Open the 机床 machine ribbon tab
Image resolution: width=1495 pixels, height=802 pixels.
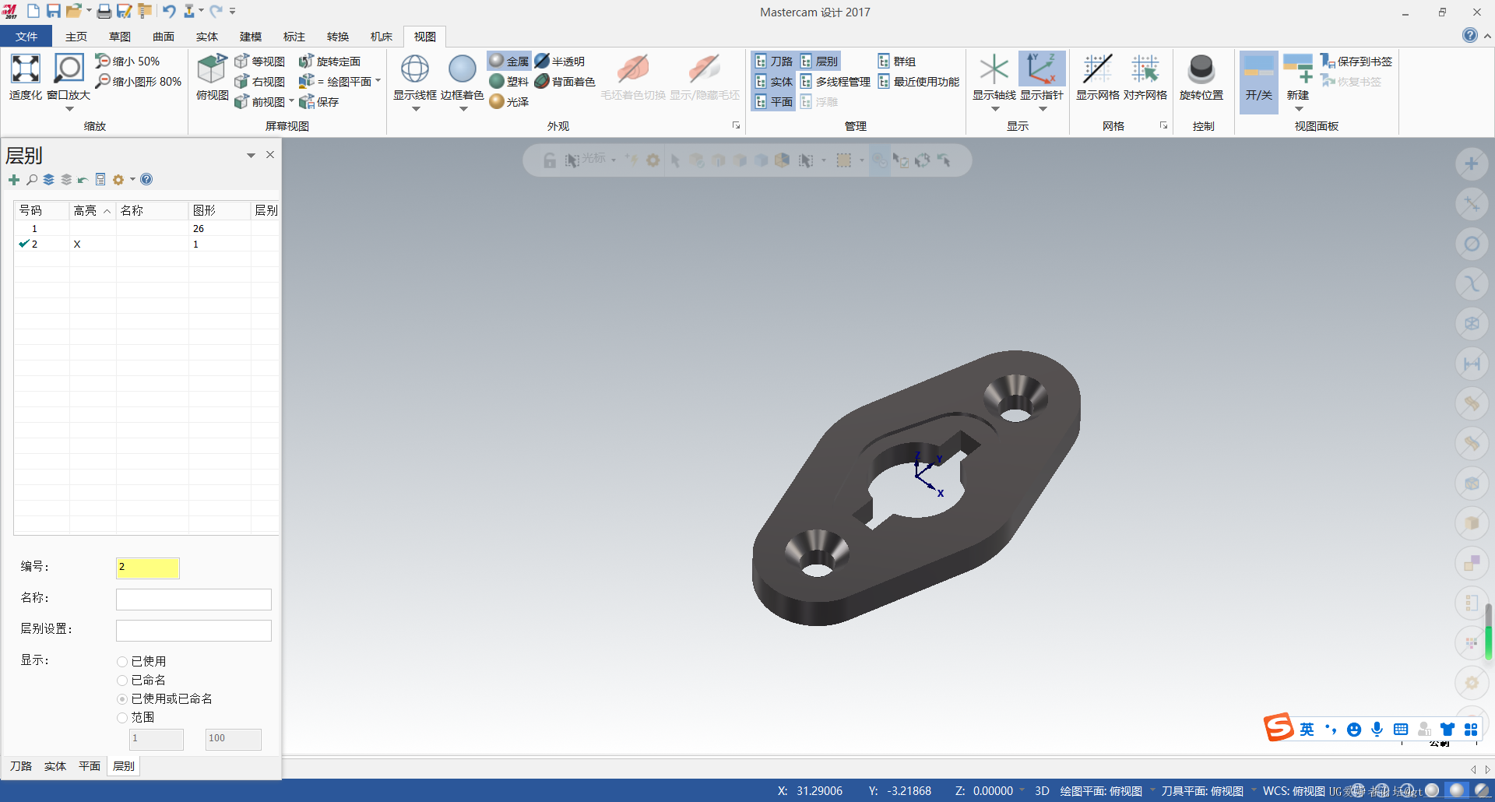click(x=382, y=37)
